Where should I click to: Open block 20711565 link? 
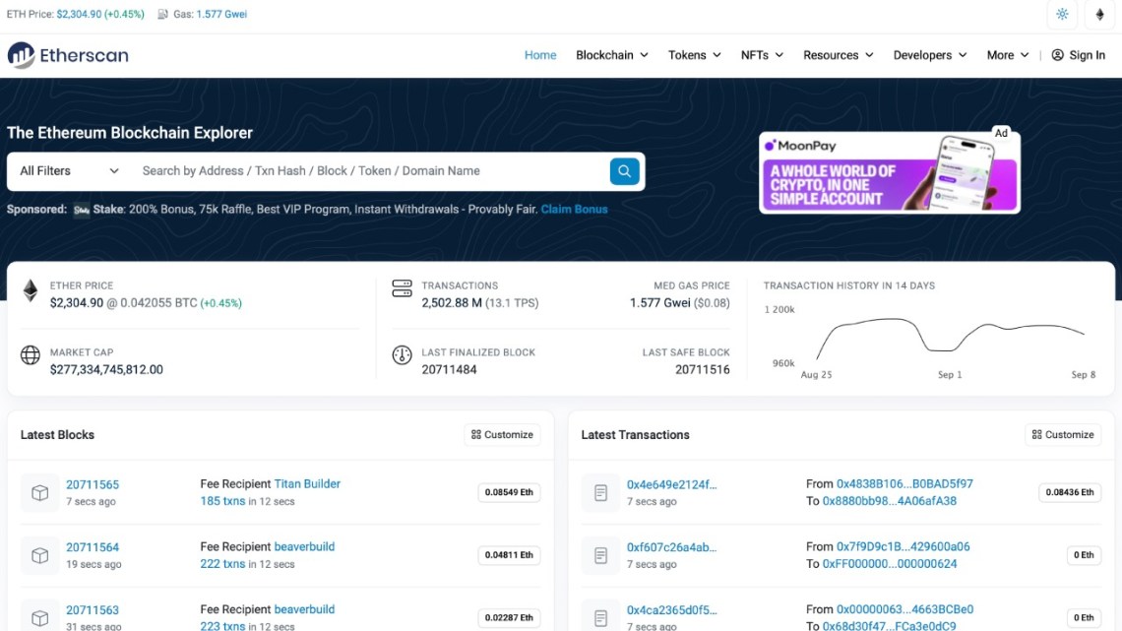(x=93, y=484)
